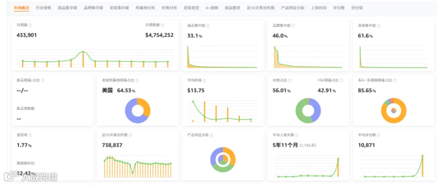The image size is (437, 185).
Task: Click the 新品销售额 label
Action: (x=26, y=108)
